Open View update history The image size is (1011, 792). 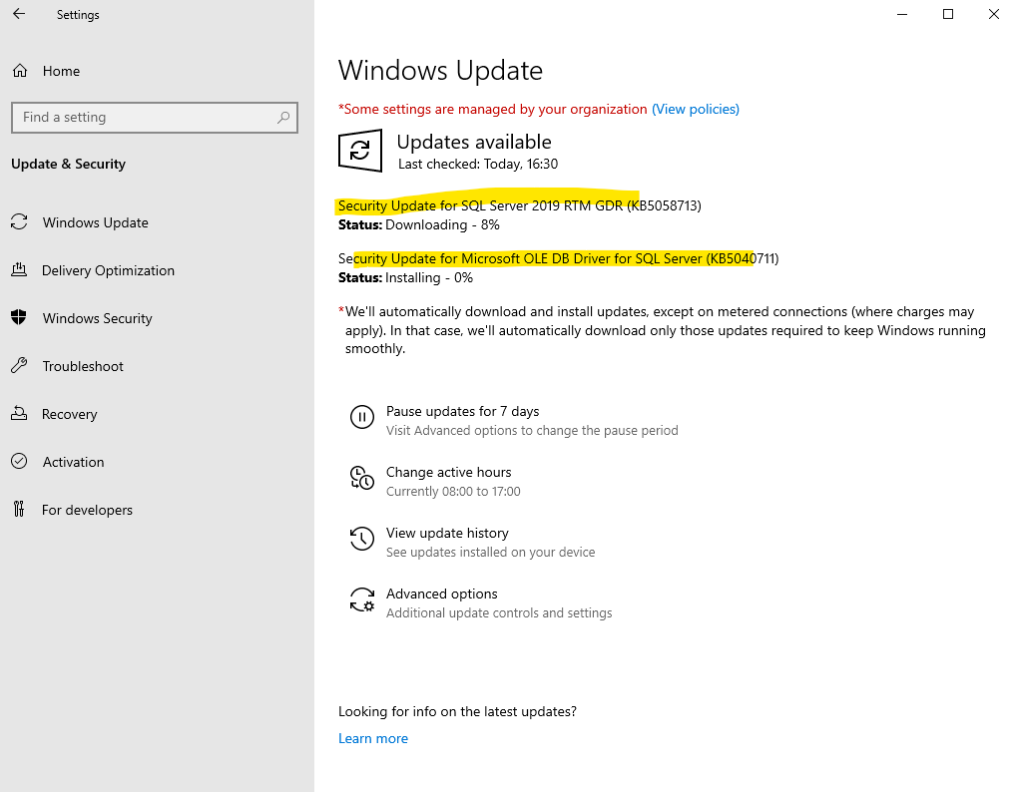(x=447, y=533)
